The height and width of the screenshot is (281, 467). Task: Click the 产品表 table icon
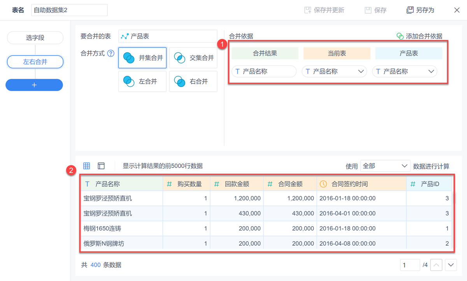(125, 36)
